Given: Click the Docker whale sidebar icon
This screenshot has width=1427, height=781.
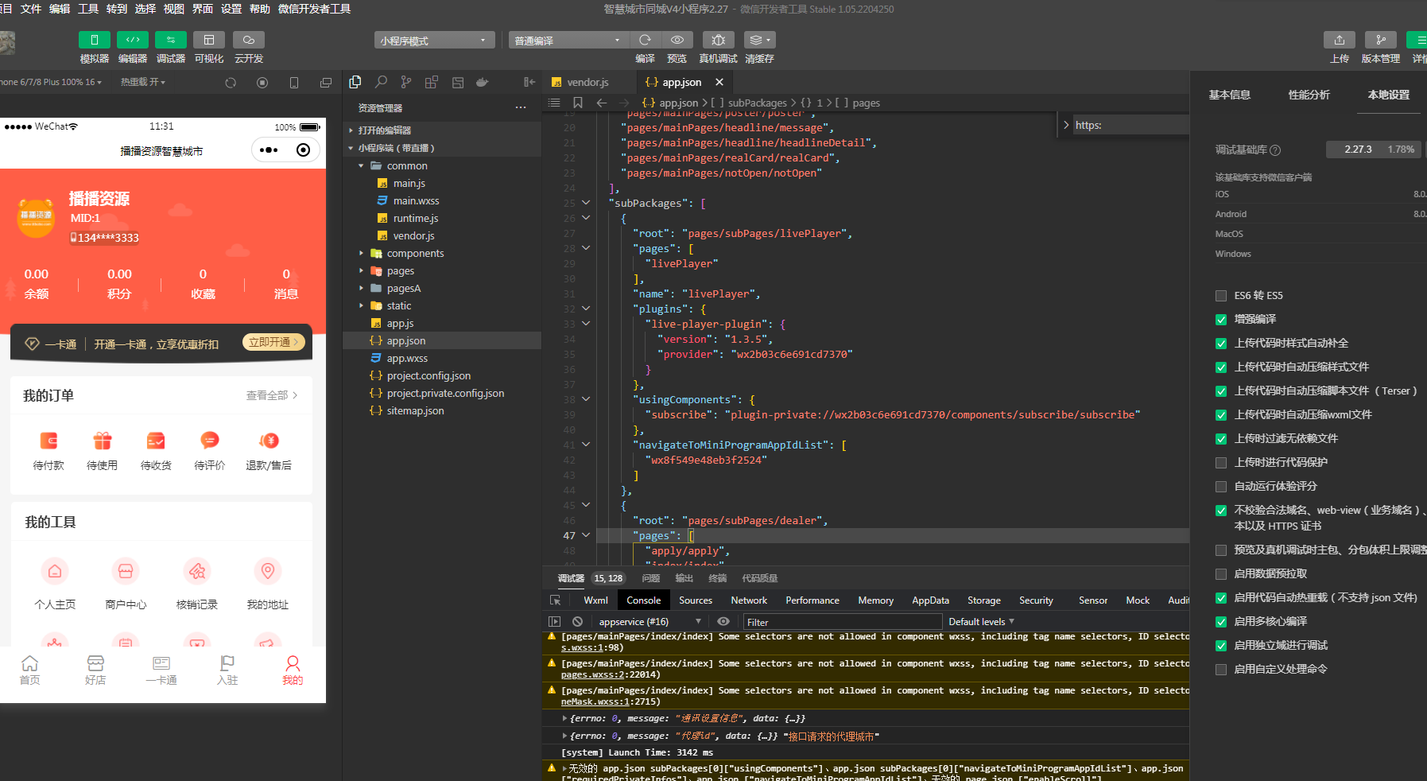Looking at the screenshot, I should [482, 82].
